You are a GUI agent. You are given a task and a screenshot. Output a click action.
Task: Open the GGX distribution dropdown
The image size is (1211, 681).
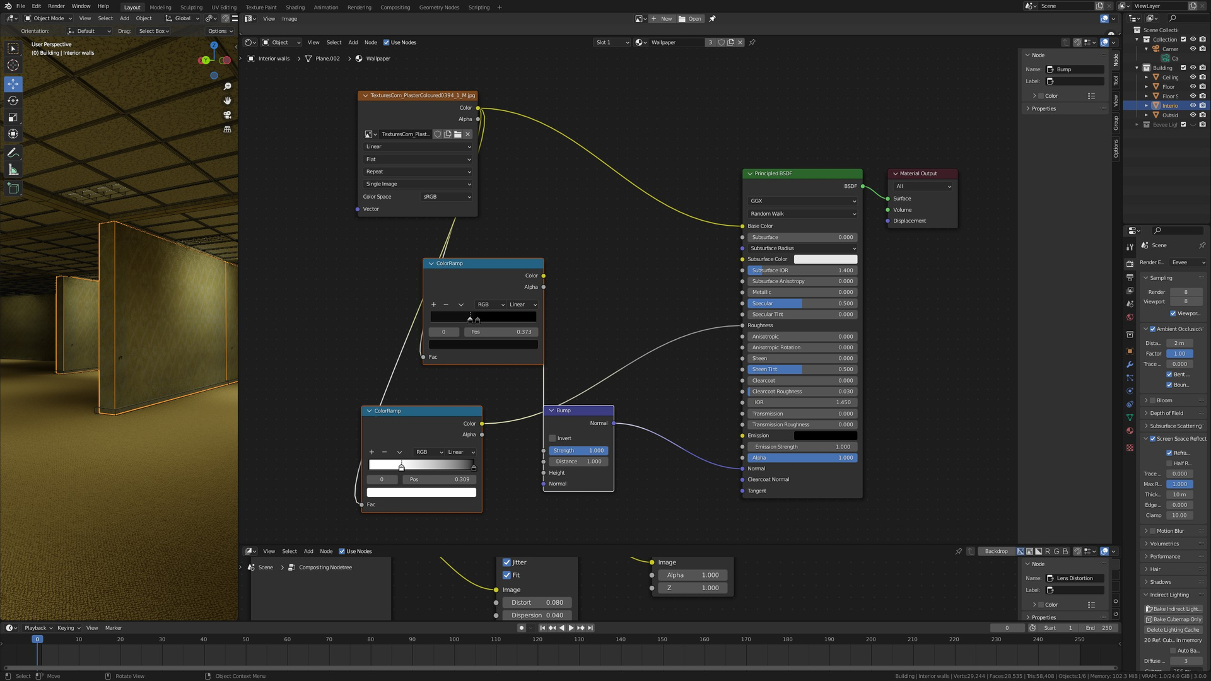tap(802, 201)
